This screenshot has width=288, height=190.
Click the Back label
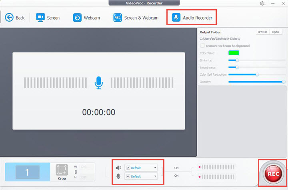tap(20, 18)
